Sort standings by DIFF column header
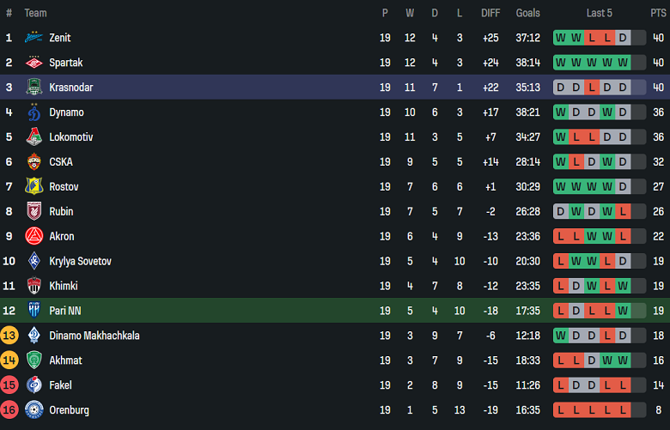 pyautogui.click(x=490, y=13)
